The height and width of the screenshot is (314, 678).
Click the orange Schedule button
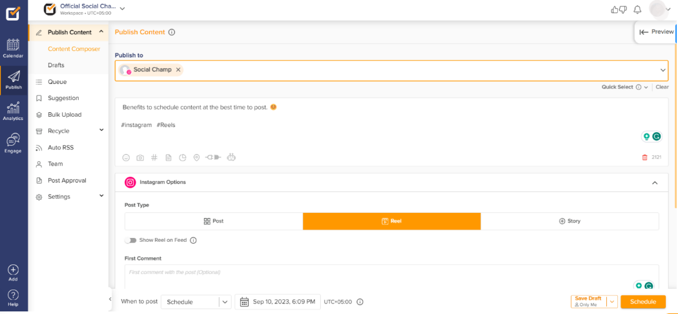click(642, 302)
